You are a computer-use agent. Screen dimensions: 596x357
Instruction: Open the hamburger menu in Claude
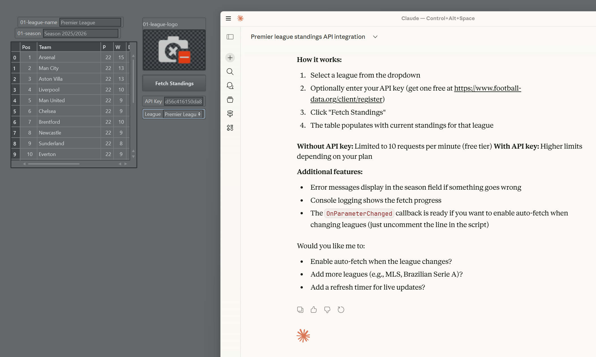(x=228, y=18)
